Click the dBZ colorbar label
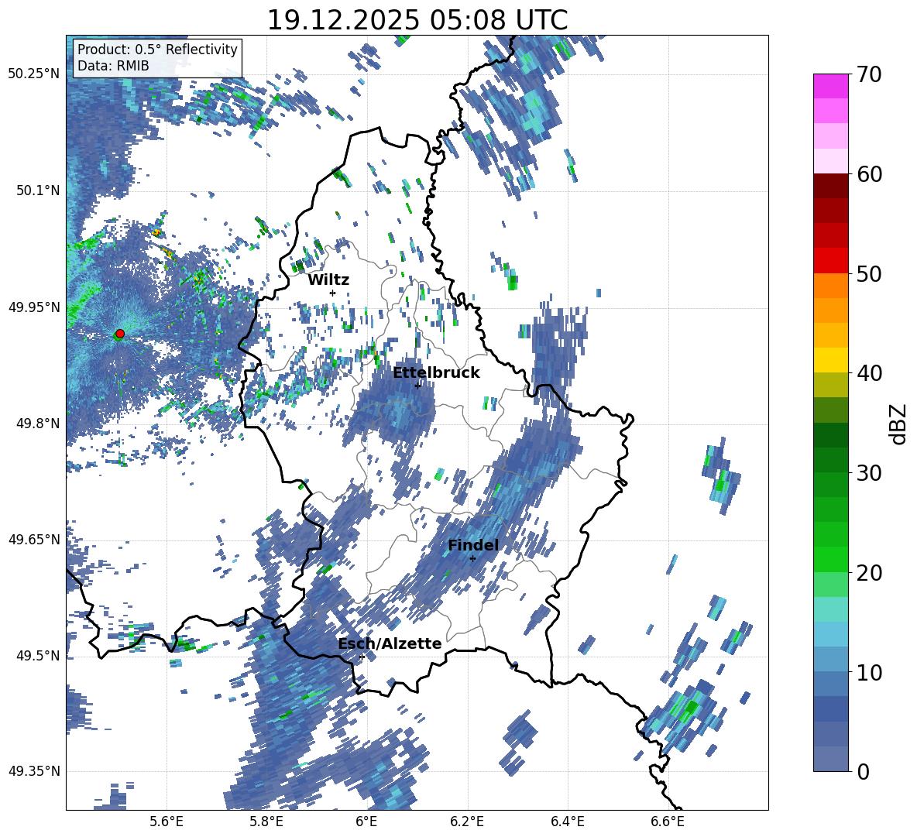The width and height of the screenshot is (917, 837). pos(899,424)
